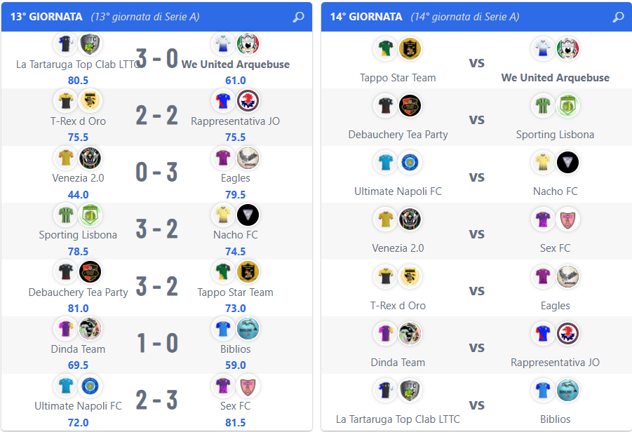The image size is (632, 432).
Task: Click the Biblios dolphin crest in the 14° Giornata panel
Action: click(x=567, y=390)
